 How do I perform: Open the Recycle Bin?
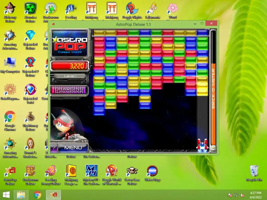tap(254, 173)
